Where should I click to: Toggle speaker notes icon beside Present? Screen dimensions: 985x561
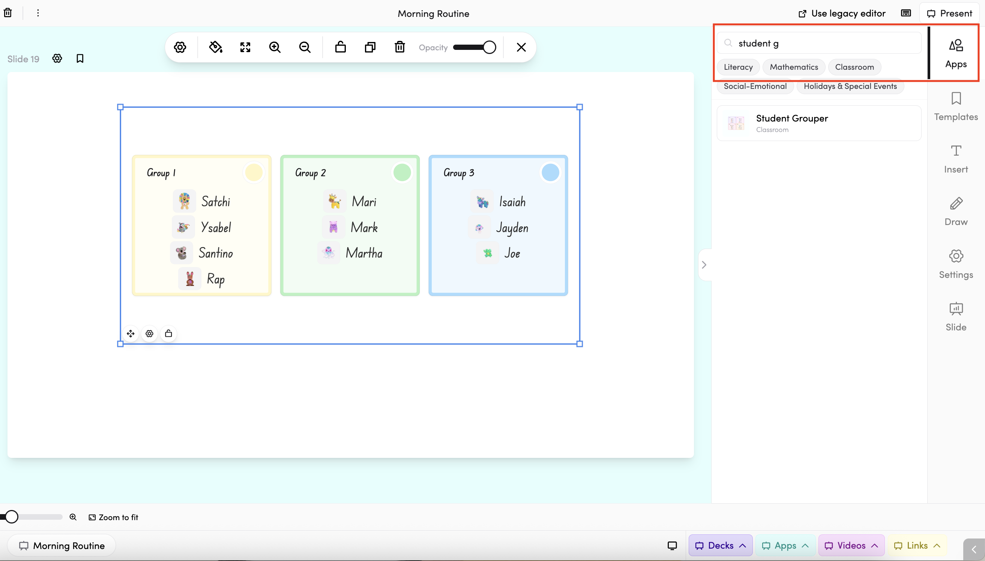click(x=905, y=13)
